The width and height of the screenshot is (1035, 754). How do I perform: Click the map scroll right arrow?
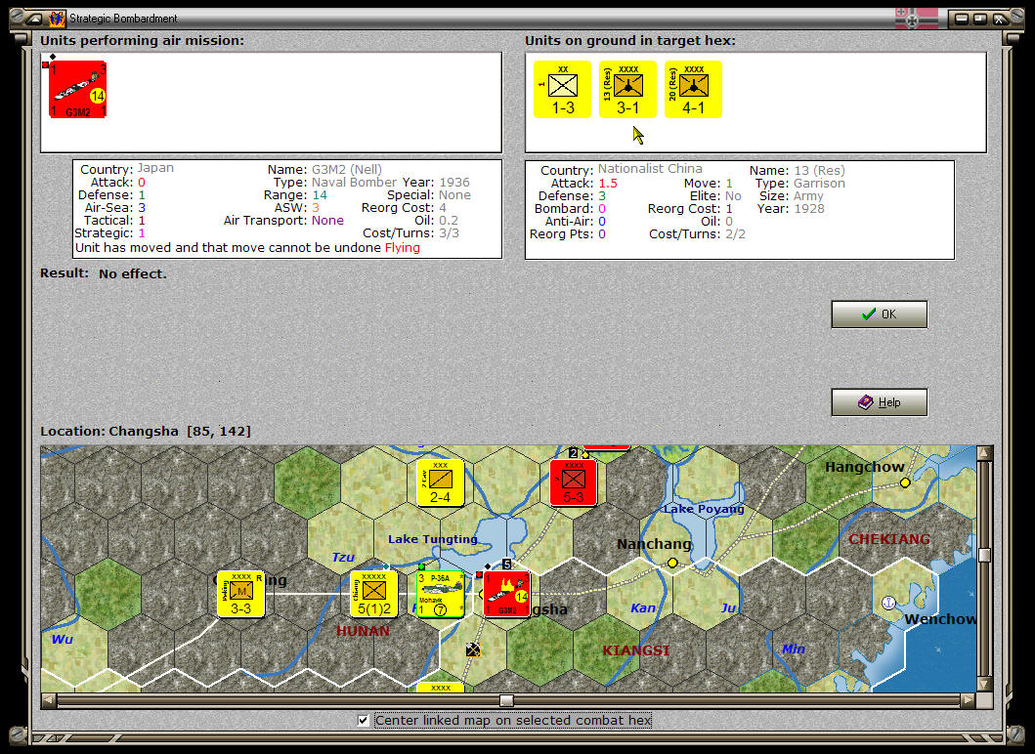[x=969, y=700]
